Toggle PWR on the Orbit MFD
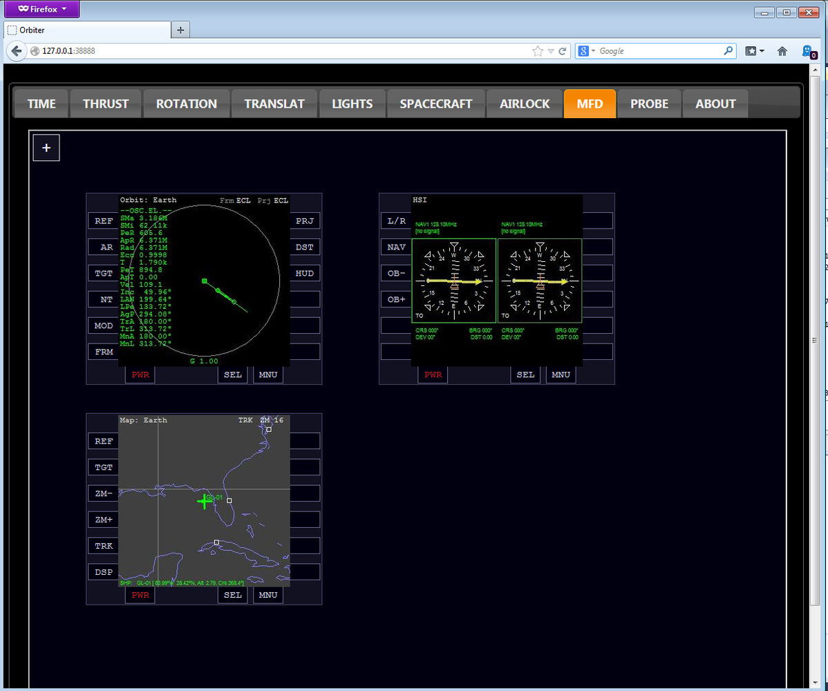The width and height of the screenshot is (828, 691). pos(140,375)
